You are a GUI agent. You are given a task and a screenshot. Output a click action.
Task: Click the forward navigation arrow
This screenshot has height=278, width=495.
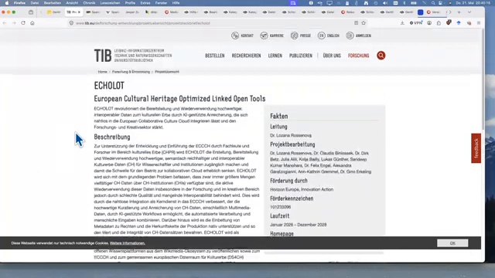[14, 23]
